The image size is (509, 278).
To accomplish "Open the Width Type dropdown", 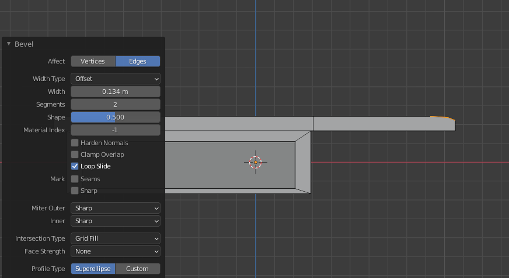I will point(116,79).
